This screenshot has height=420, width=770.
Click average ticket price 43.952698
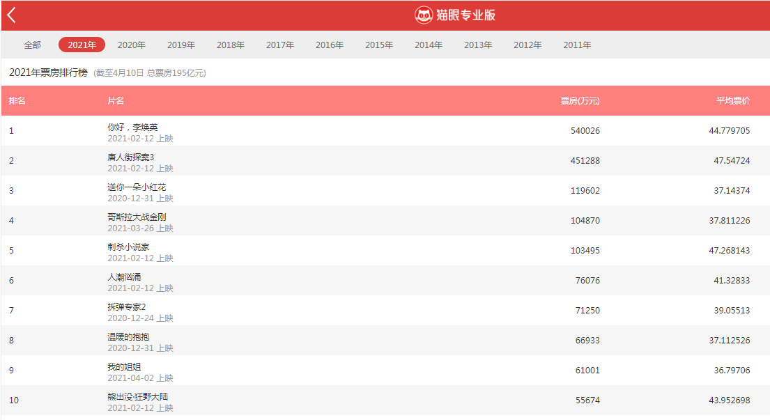click(x=730, y=400)
